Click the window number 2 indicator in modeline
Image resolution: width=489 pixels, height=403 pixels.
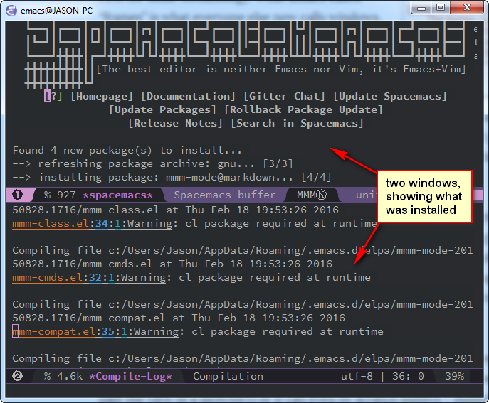pos(17,376)
